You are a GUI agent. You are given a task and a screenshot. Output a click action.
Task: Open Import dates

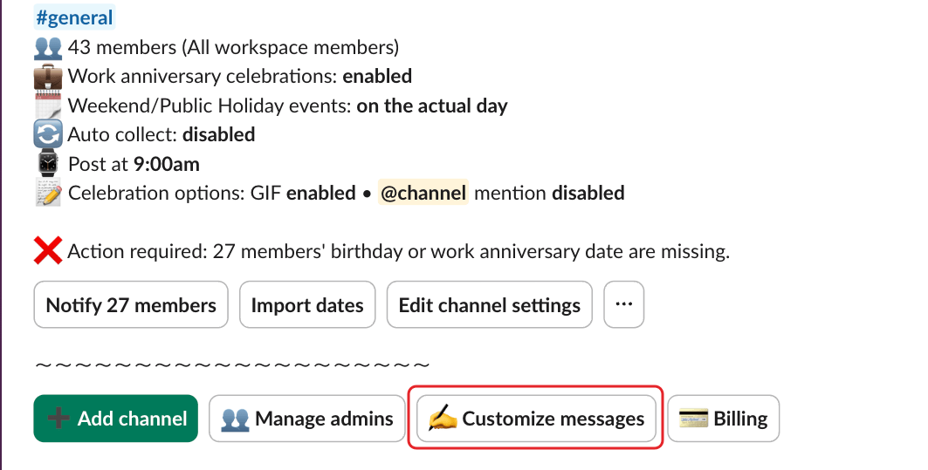click(x=307, y=304)
